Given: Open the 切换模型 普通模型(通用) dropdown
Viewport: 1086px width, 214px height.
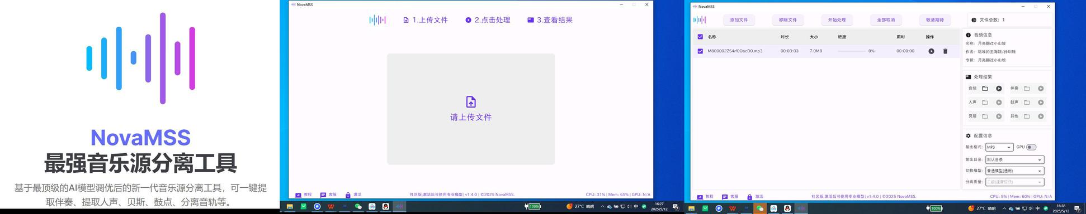Looking at the screenshot, I should pos(1014,171).
